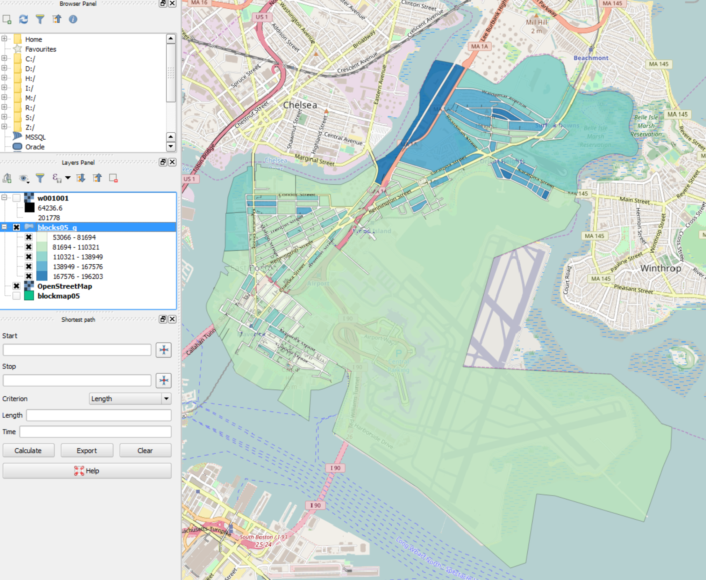
Task: Select the blockmap05 layer name
Action: [x=58, y=296]
